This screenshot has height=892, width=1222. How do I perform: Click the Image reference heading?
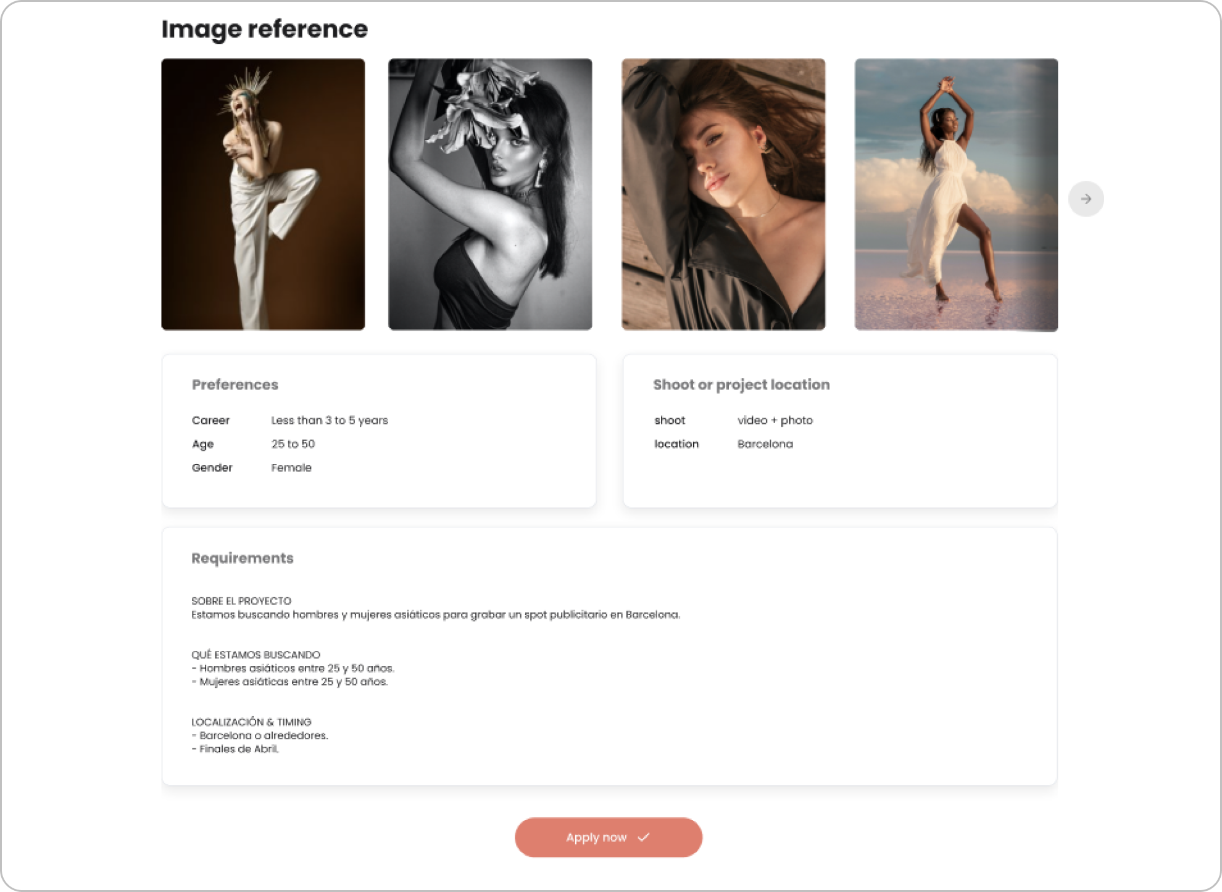pyautogui.click(x=264, y=29)
